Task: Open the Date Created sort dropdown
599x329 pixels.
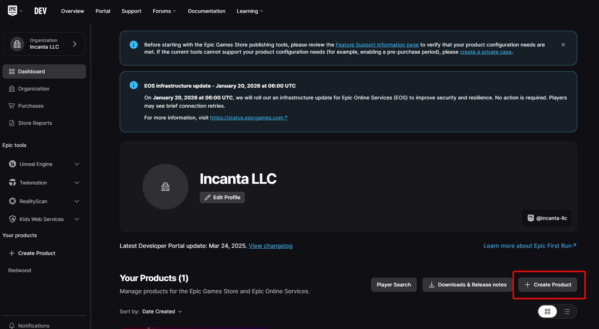Action: (x=163, y=311)
